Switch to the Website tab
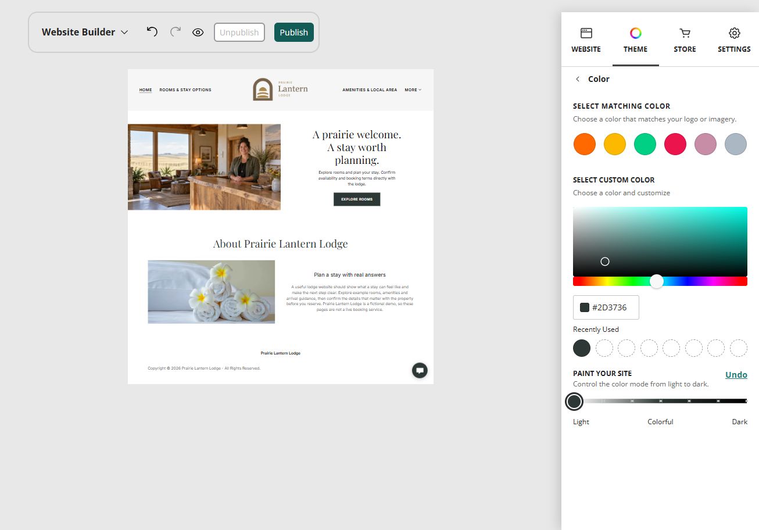The image size is (759, 530). (586, 40)
